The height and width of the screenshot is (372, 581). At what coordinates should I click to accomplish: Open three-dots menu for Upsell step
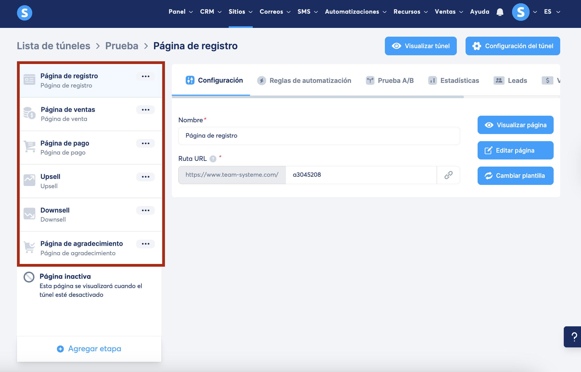146,177
